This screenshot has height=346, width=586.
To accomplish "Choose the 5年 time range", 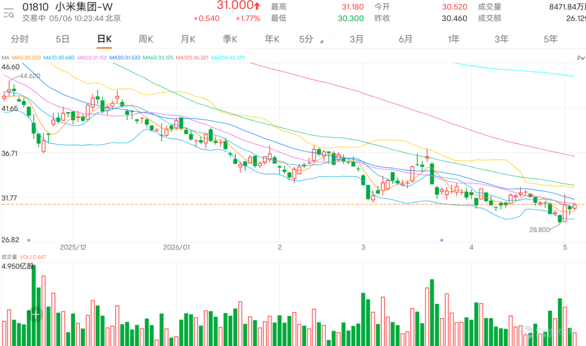I will (550, 39).
